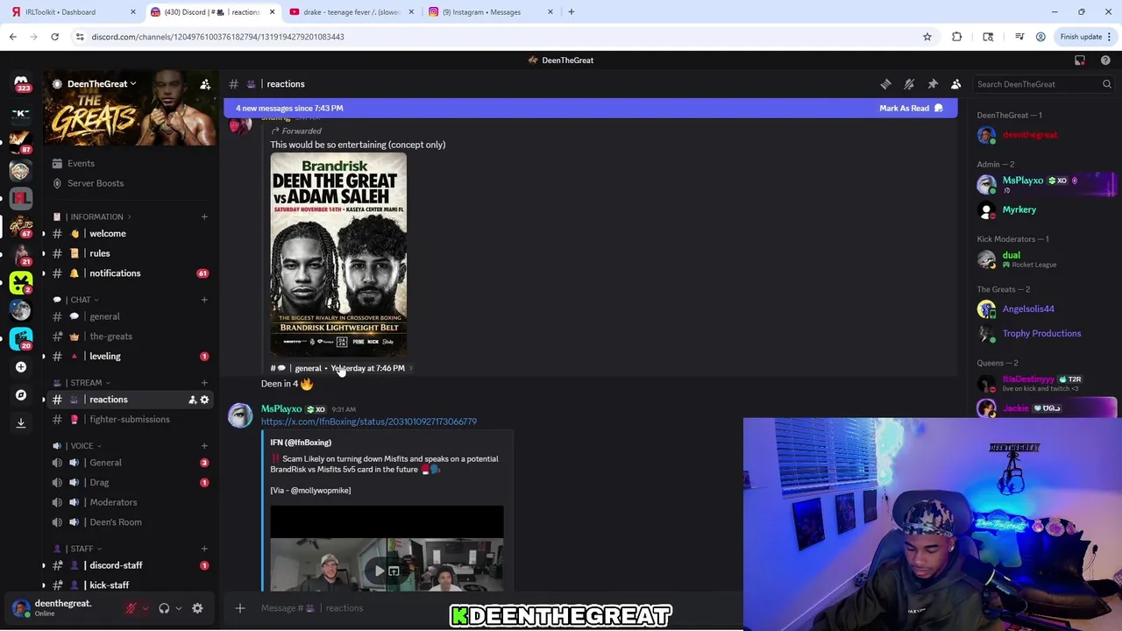Toggle the muted microphone button

tap(131, 608)
